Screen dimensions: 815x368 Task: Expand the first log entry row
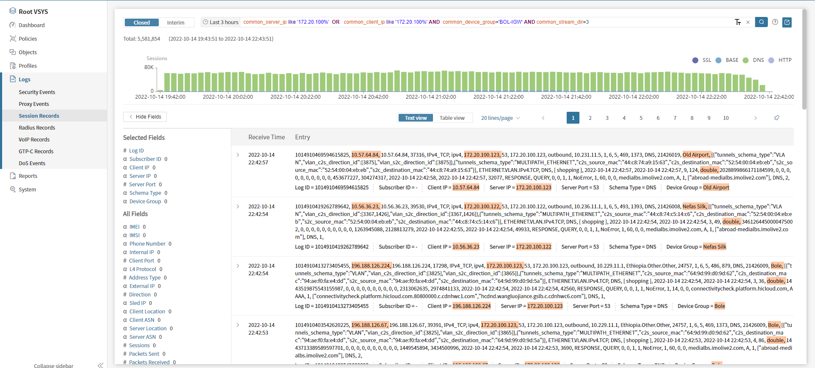click(238, 155)
